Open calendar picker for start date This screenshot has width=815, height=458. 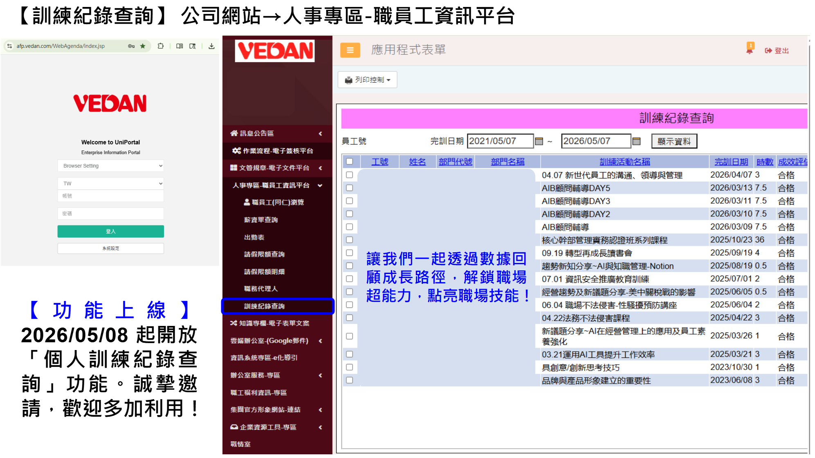click(x=539, y=141)
